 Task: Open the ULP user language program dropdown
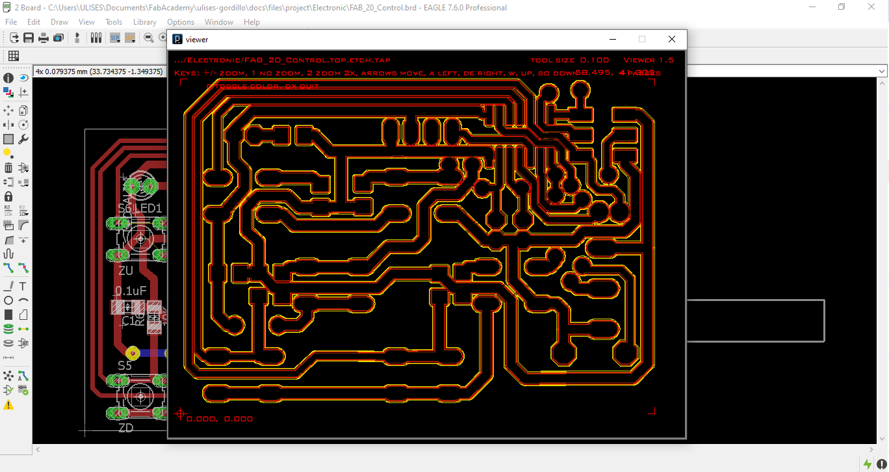[x=130, y=38]
